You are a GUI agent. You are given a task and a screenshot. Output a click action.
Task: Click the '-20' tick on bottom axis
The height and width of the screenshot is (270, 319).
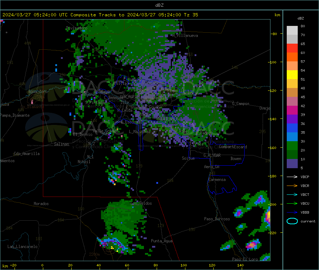click(13, 265)
